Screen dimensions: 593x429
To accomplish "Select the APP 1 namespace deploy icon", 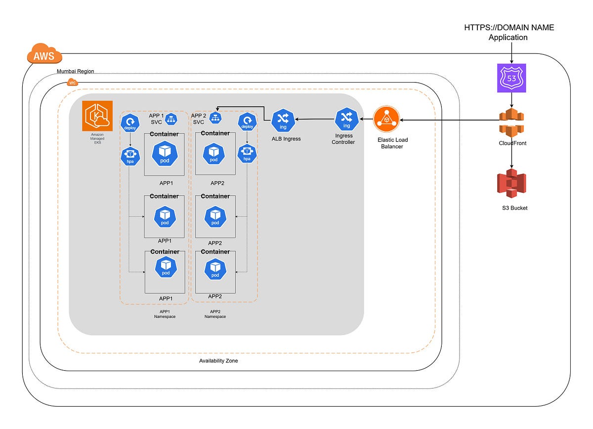I will [130, 122].
